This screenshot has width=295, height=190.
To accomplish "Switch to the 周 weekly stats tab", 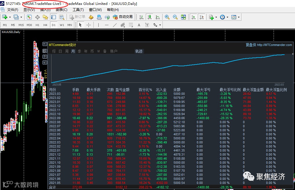I will [x=67, y=51].
